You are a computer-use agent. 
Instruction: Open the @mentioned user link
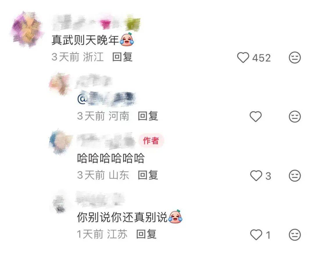click(107, 99)
